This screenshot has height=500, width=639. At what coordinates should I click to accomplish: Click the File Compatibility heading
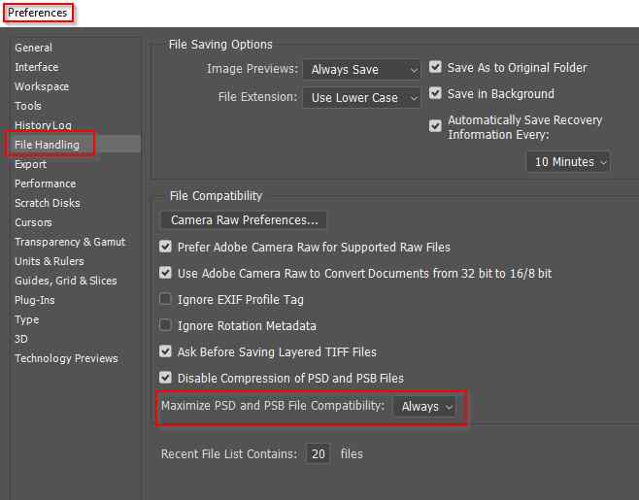(216, 196)
